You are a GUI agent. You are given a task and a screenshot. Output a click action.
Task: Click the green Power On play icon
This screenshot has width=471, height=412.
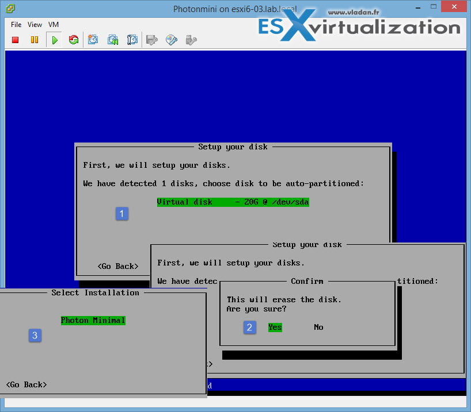[x=54, y=40]
